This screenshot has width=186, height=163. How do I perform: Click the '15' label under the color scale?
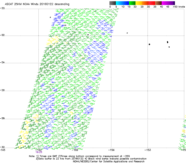[x=129, y=7]
